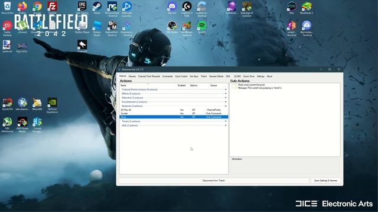Expand the Effects actions group
378x212 pixels.
226,94
